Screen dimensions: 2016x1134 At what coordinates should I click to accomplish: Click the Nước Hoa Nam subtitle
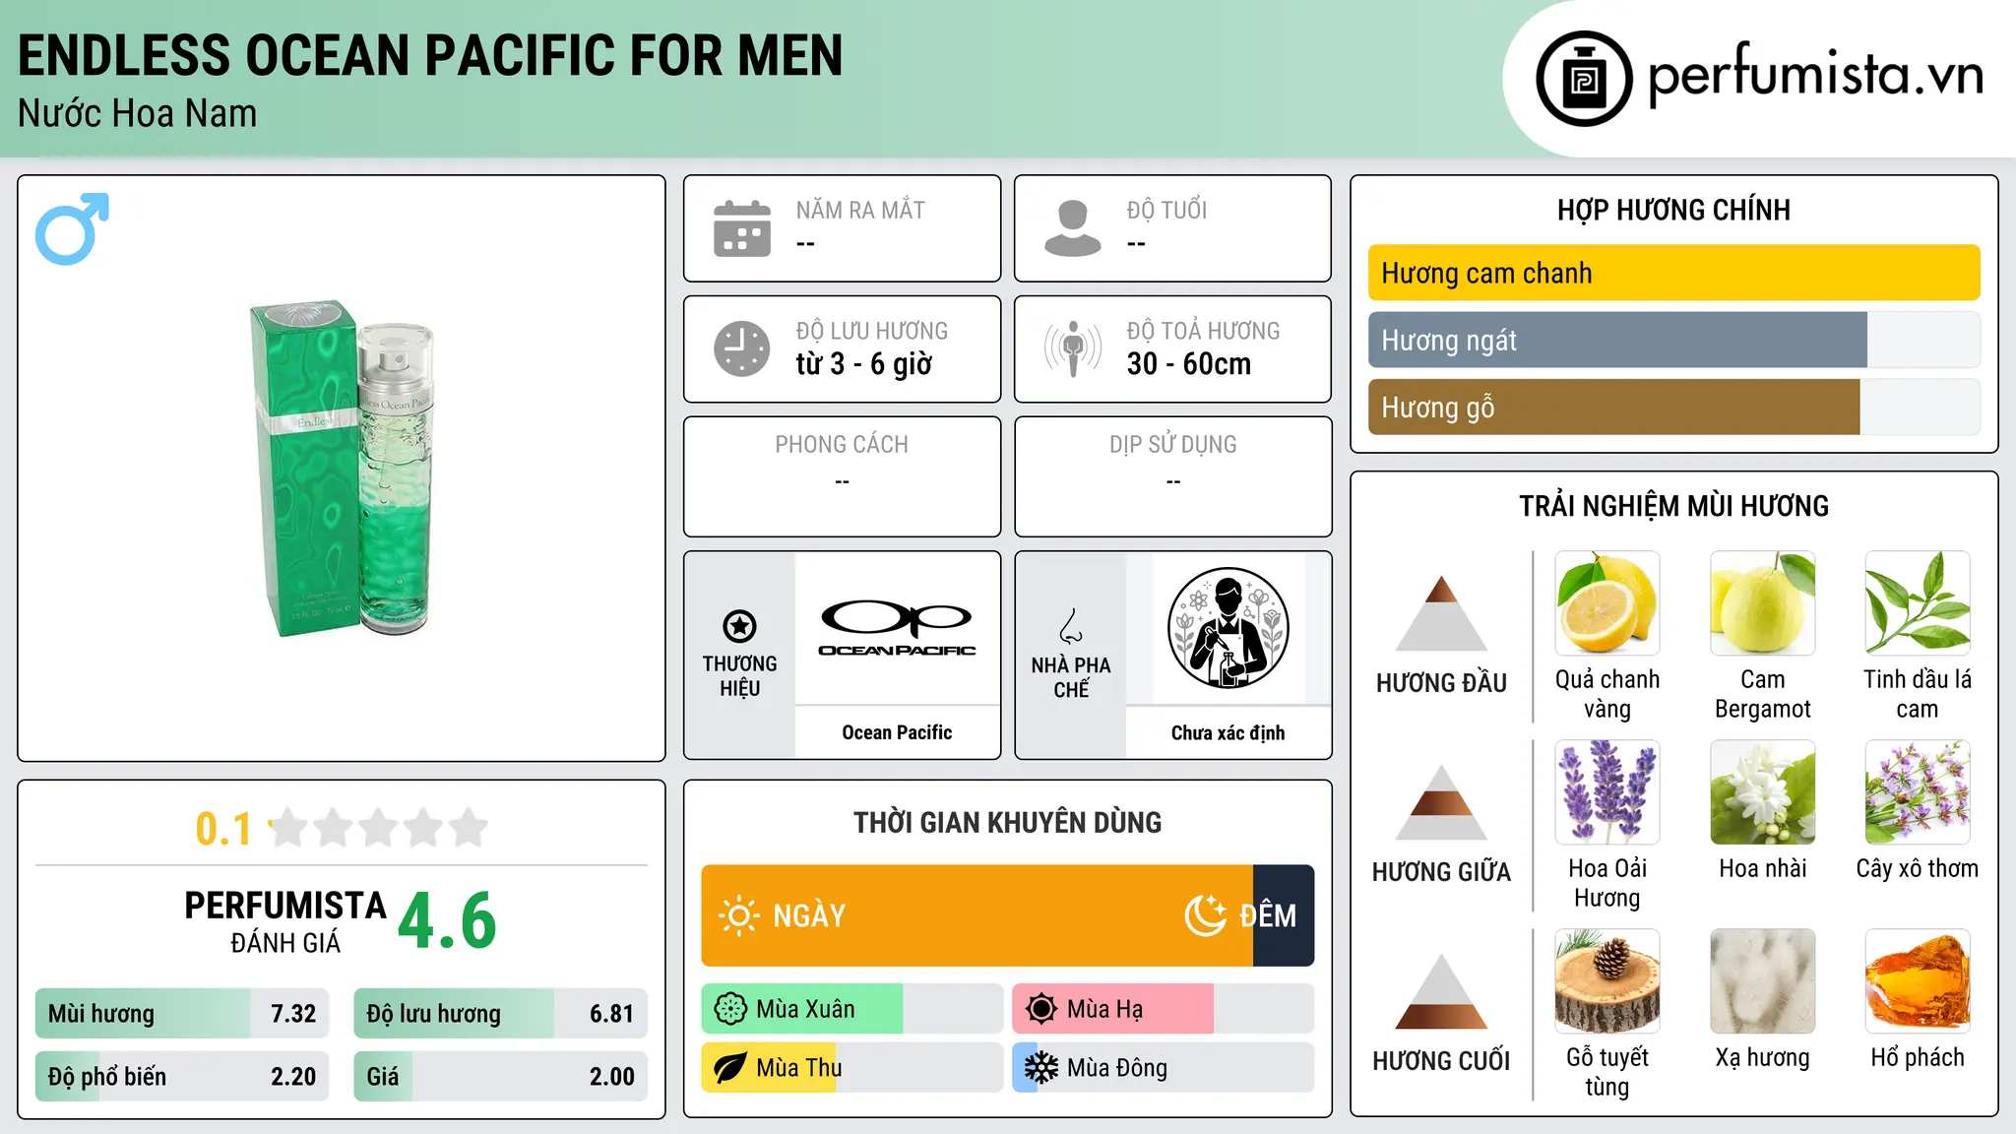click(x=137, y=113)
